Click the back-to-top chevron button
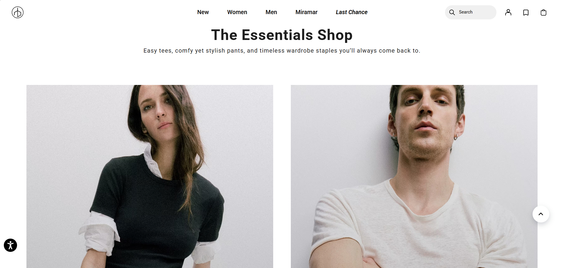The width and height of the screenshot is (564, 268). 541,214
